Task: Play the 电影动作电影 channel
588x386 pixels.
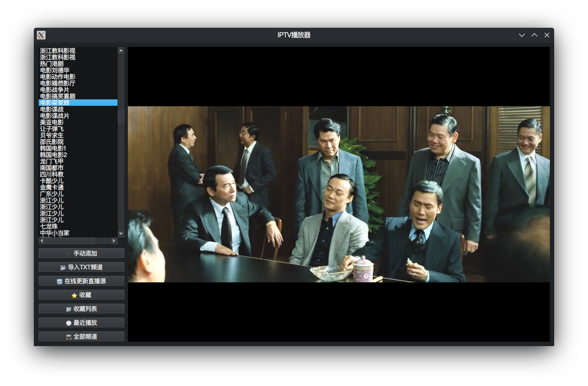Action: (78, 77)
